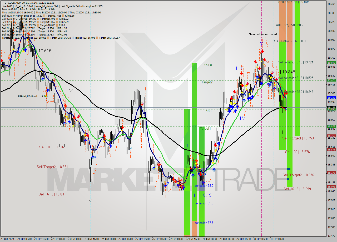This screenshot has height=242, width=337.
Task: Click the '20 Oct 2024' time axis label
Action: [8, 239]
